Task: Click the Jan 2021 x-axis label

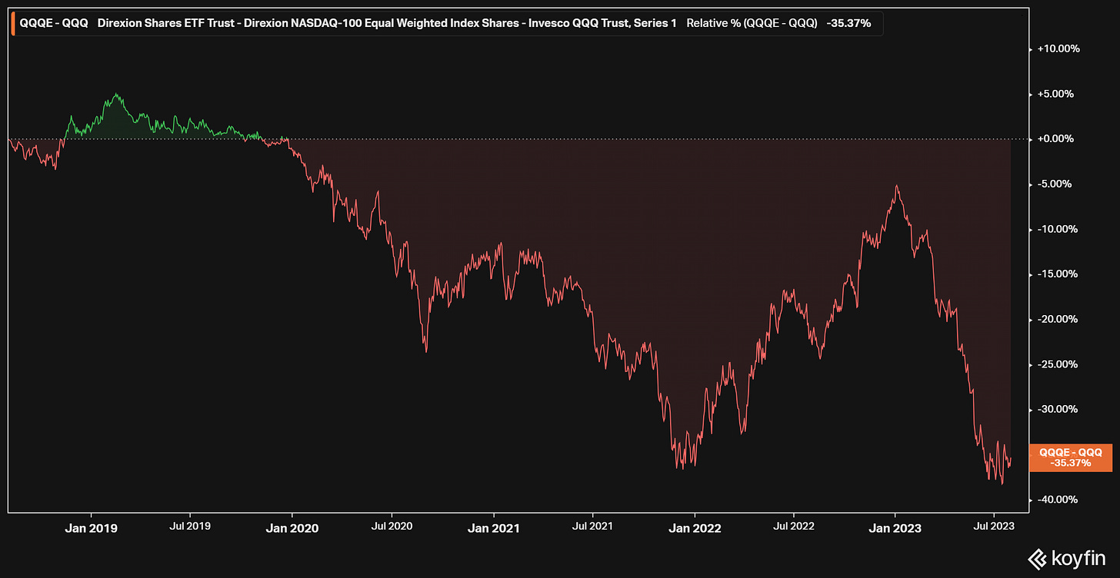Action: coord(494,527)
